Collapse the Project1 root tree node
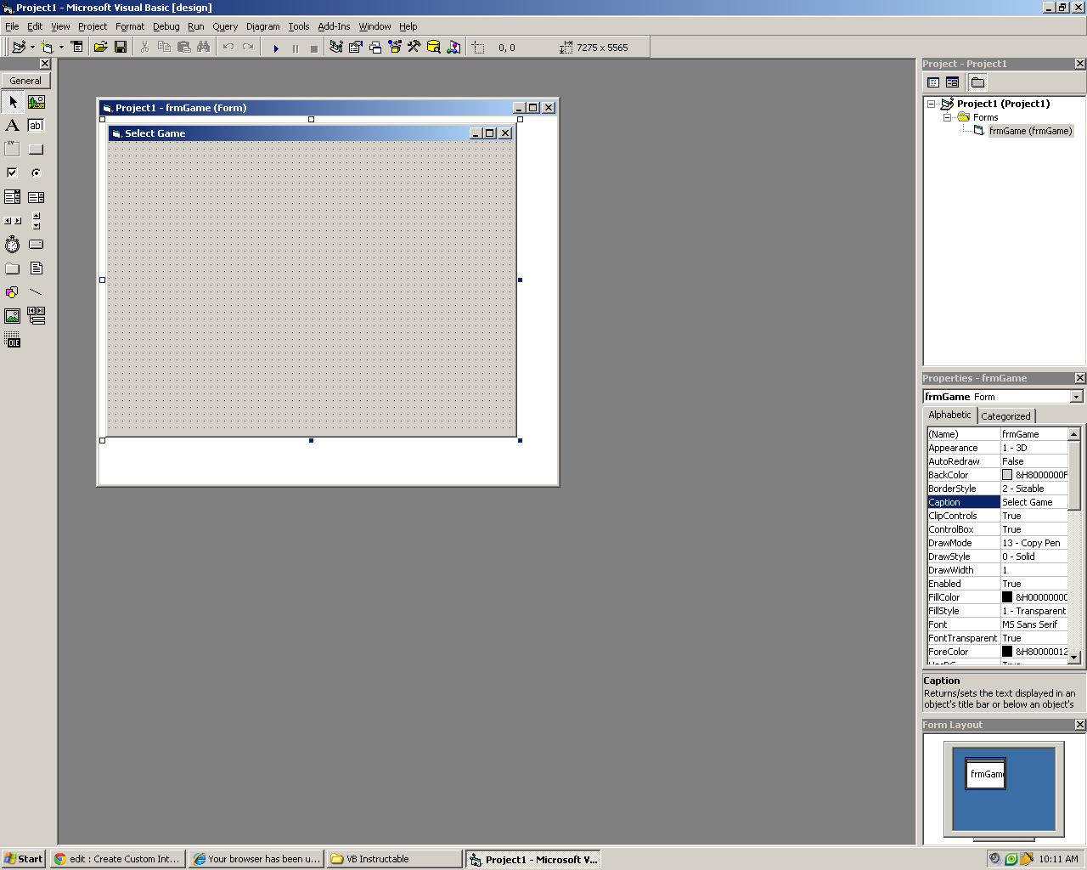 coord(932,104)
